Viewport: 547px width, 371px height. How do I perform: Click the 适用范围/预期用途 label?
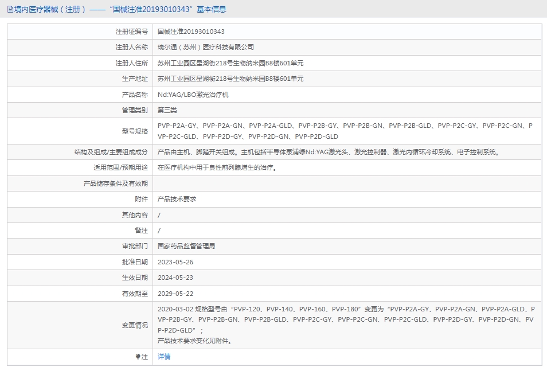pyautogui.click(x=121, y=168)
